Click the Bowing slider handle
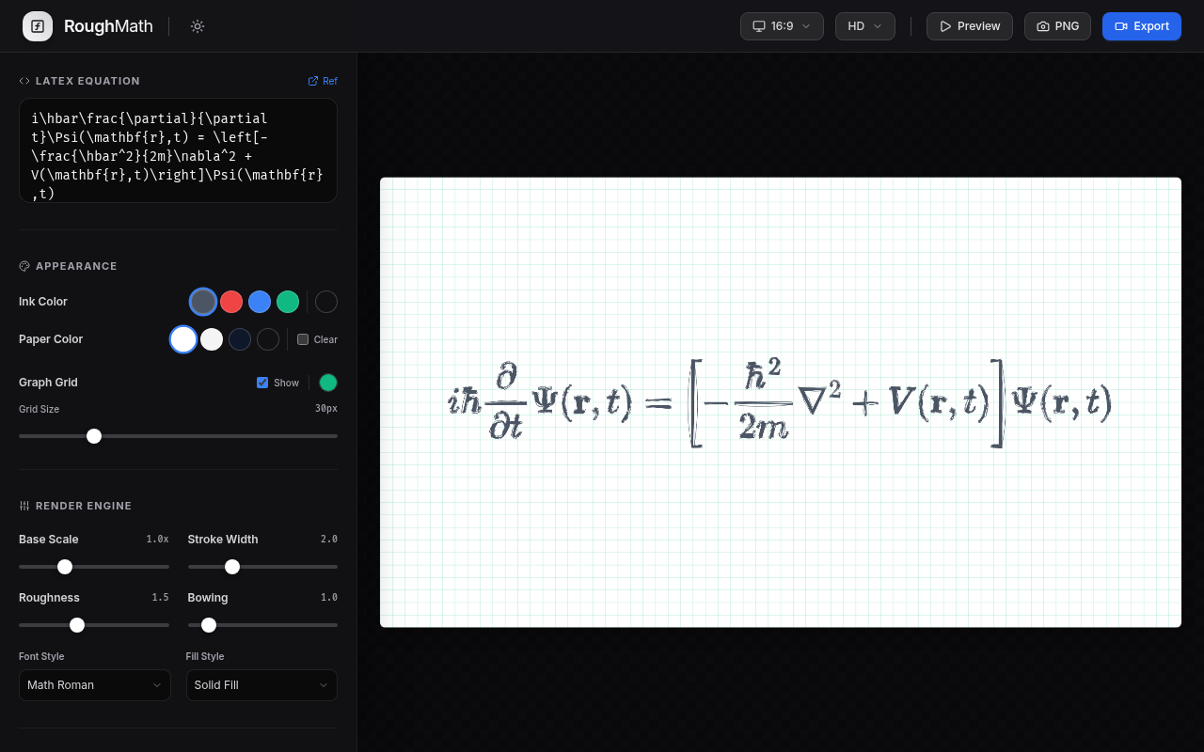Image resolution: width=1204 pixels, height=752 pixels. (x=209, y=625)
